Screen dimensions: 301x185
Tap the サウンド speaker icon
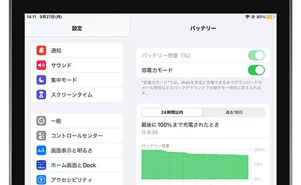pos(41,65)
